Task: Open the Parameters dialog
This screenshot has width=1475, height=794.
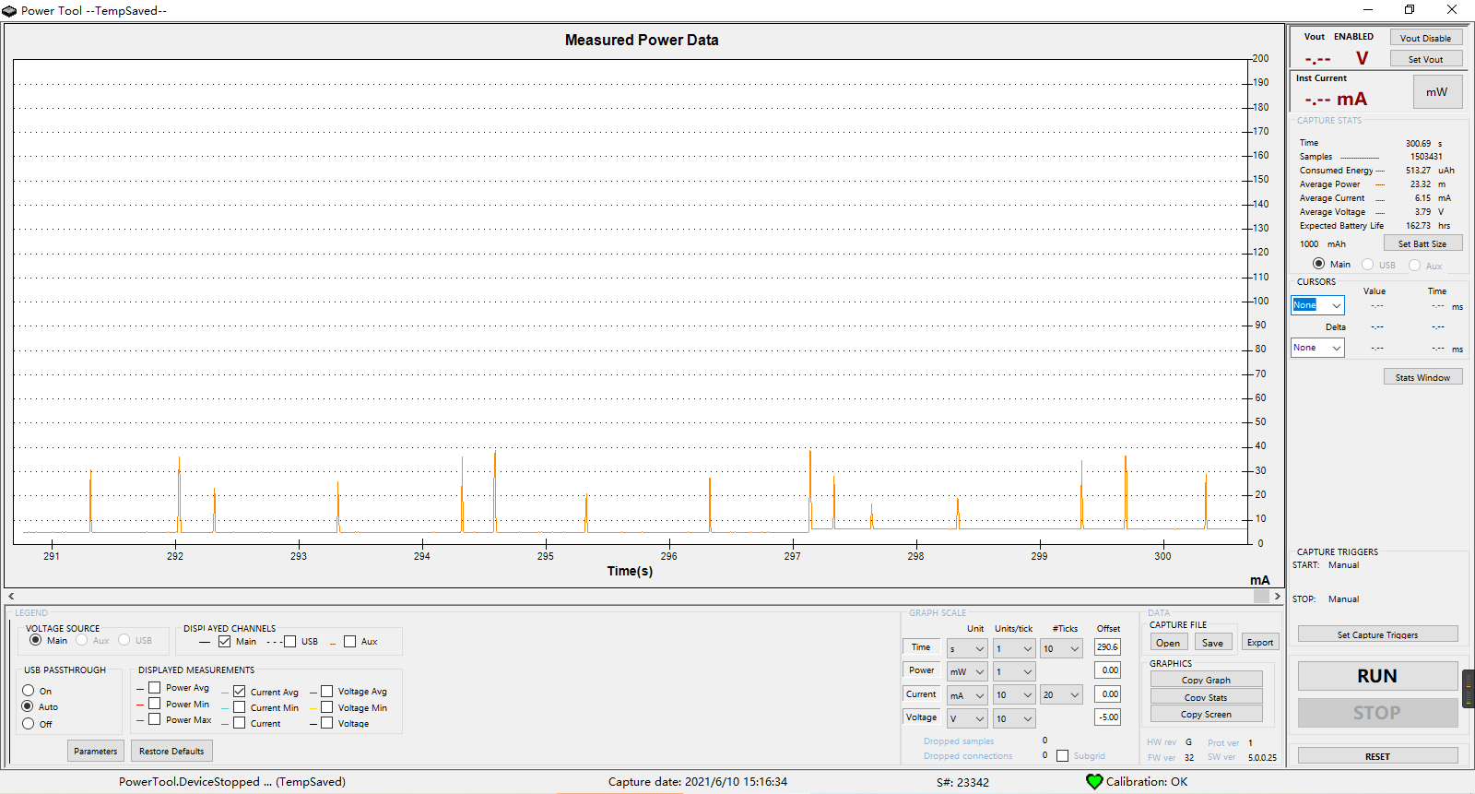Action: click(x=96, y=751)
